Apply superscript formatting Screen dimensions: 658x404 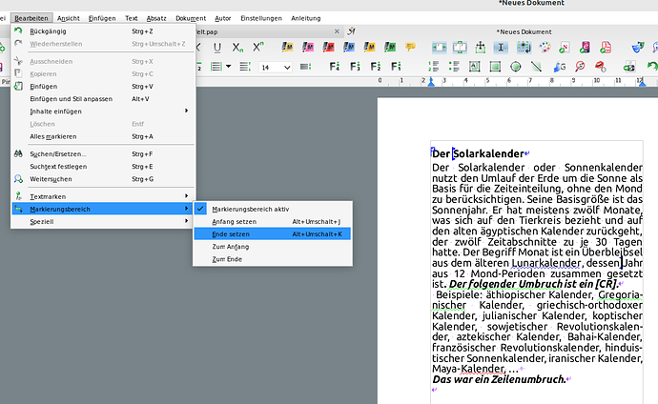(258, 48)
